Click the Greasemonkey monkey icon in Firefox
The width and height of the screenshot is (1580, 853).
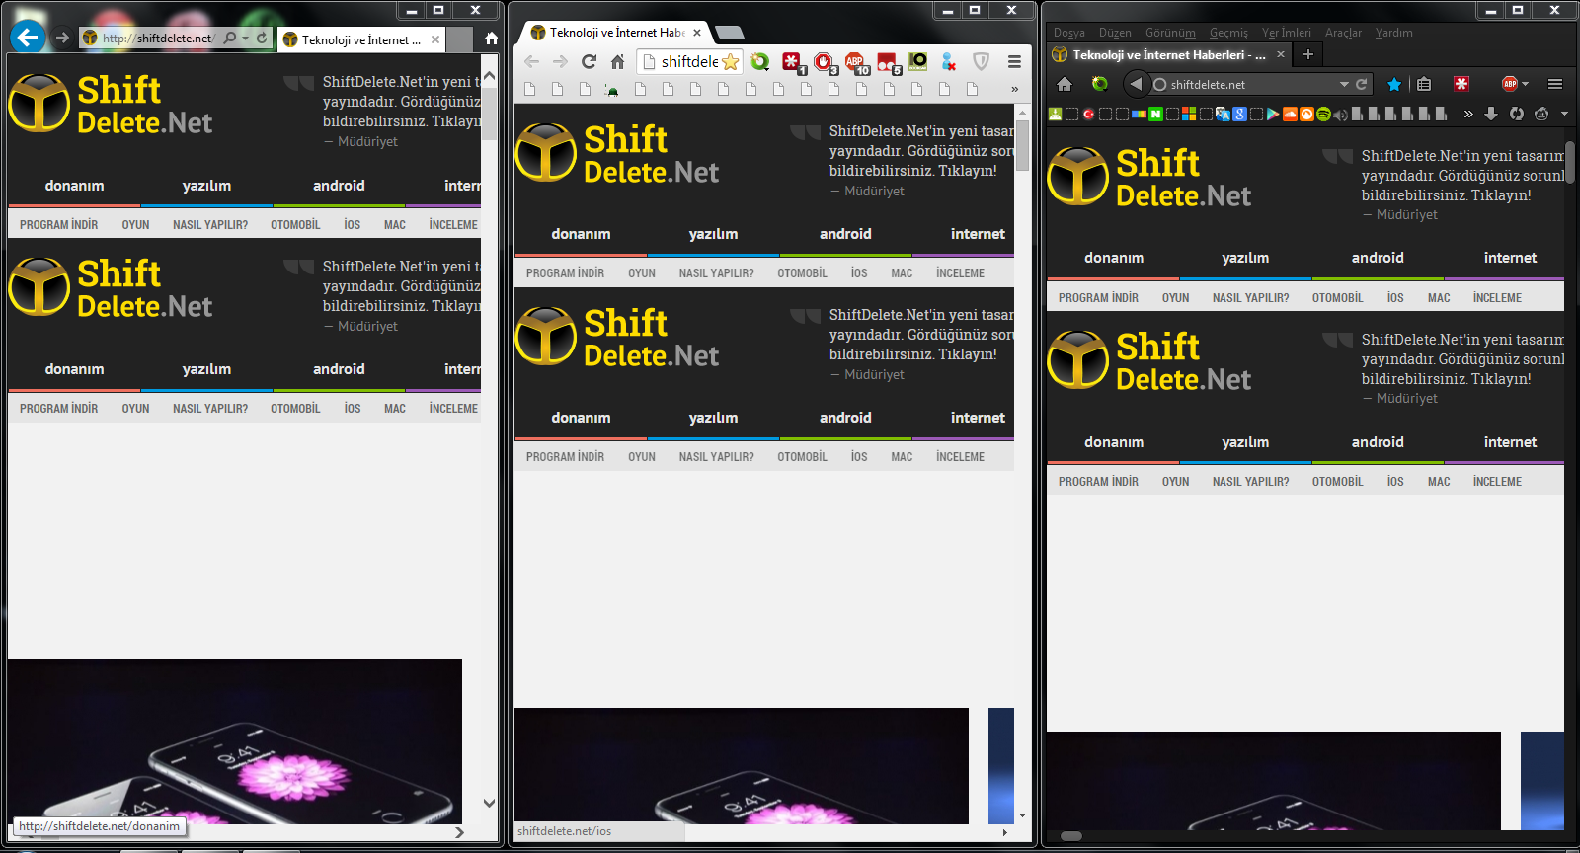point(1541,114)
